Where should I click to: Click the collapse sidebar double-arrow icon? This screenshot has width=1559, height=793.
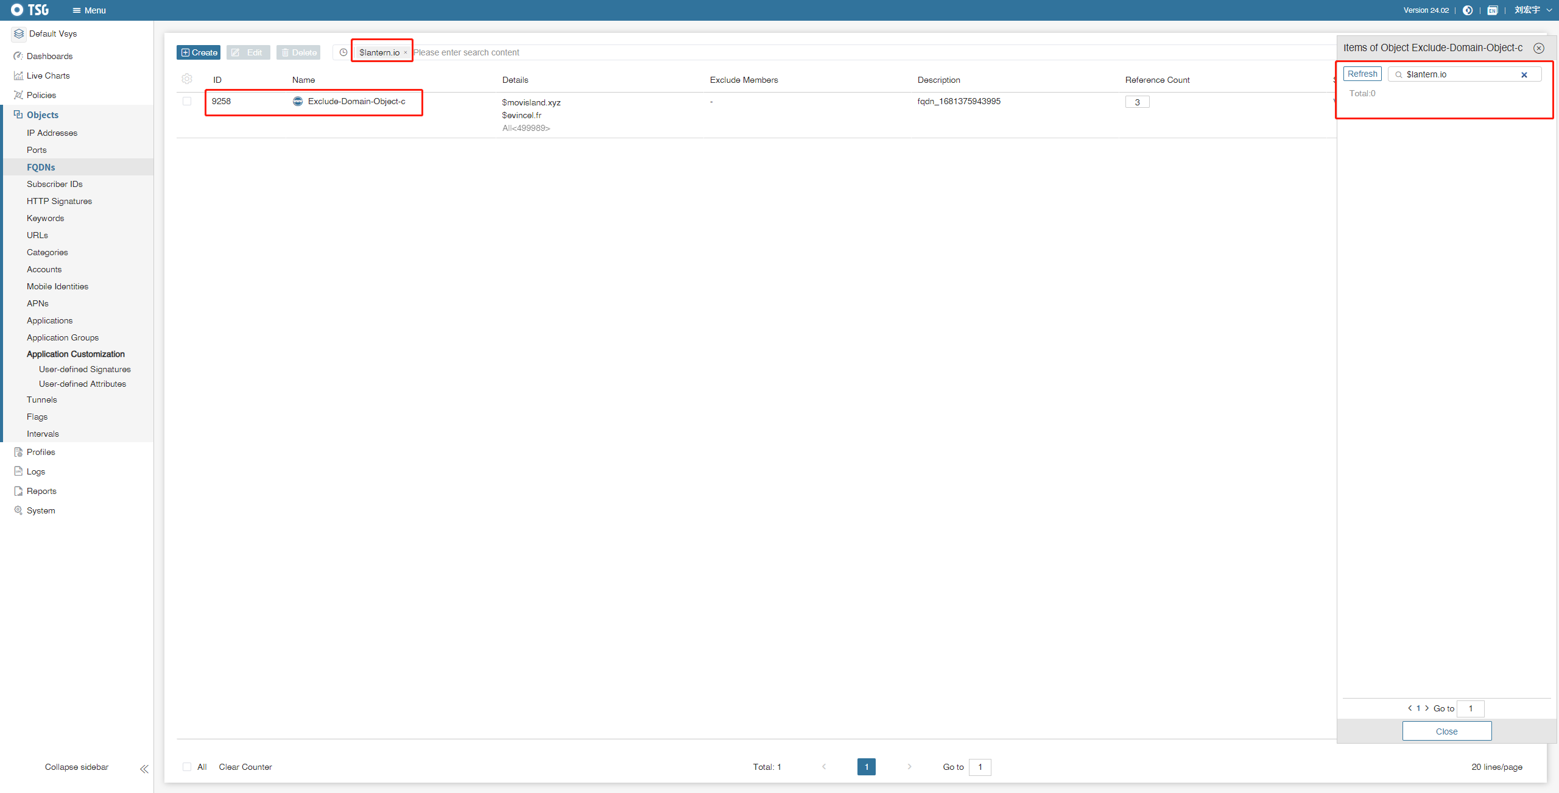pos(144,769)
